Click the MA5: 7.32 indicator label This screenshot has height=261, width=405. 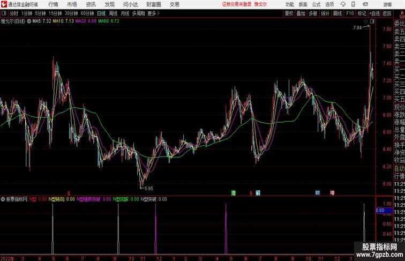click(x=42, y=21)
